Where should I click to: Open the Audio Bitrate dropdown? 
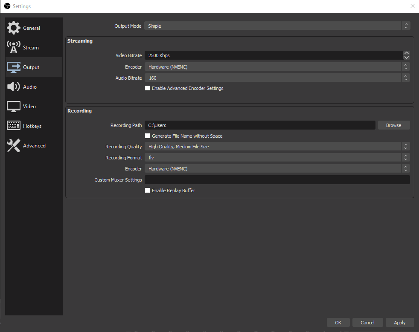point(277,78)
